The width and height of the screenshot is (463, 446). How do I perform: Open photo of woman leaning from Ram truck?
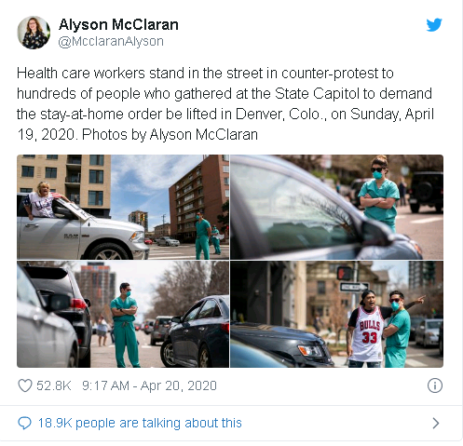click(123, 207)
